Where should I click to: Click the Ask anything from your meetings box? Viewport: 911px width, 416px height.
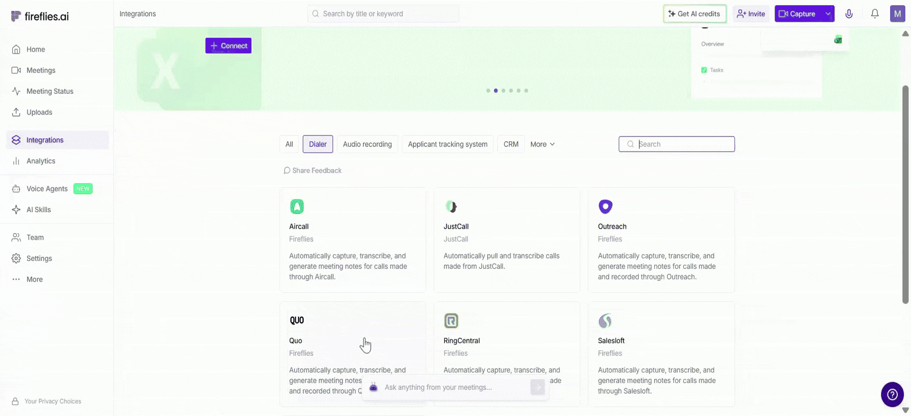point(454,387)
